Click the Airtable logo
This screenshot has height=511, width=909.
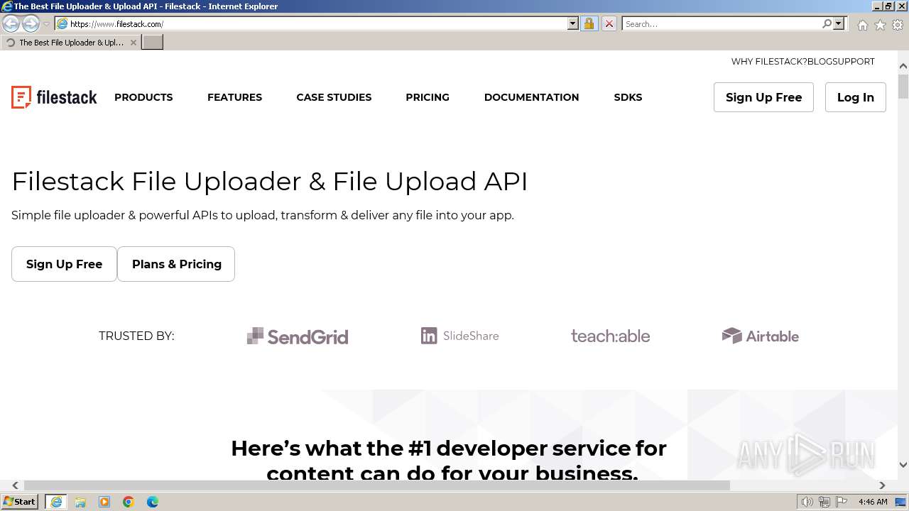pyautogui.click(x=761, y=336)
